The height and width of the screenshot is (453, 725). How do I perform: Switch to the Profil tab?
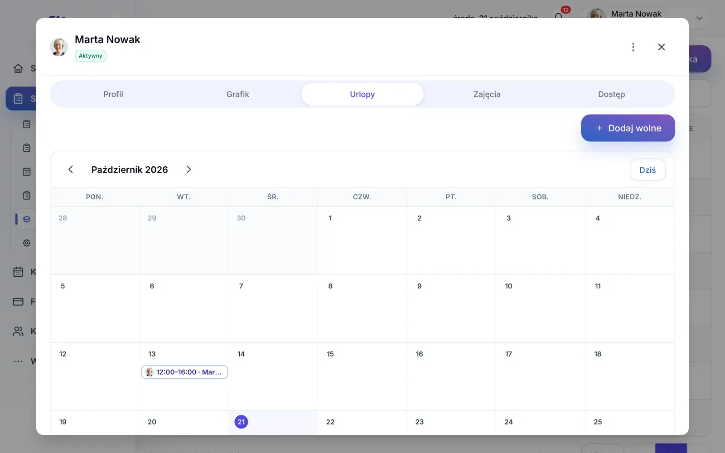tap(113, 94)
